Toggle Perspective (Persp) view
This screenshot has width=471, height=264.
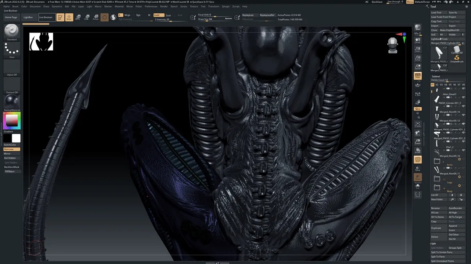pos(418,76)
